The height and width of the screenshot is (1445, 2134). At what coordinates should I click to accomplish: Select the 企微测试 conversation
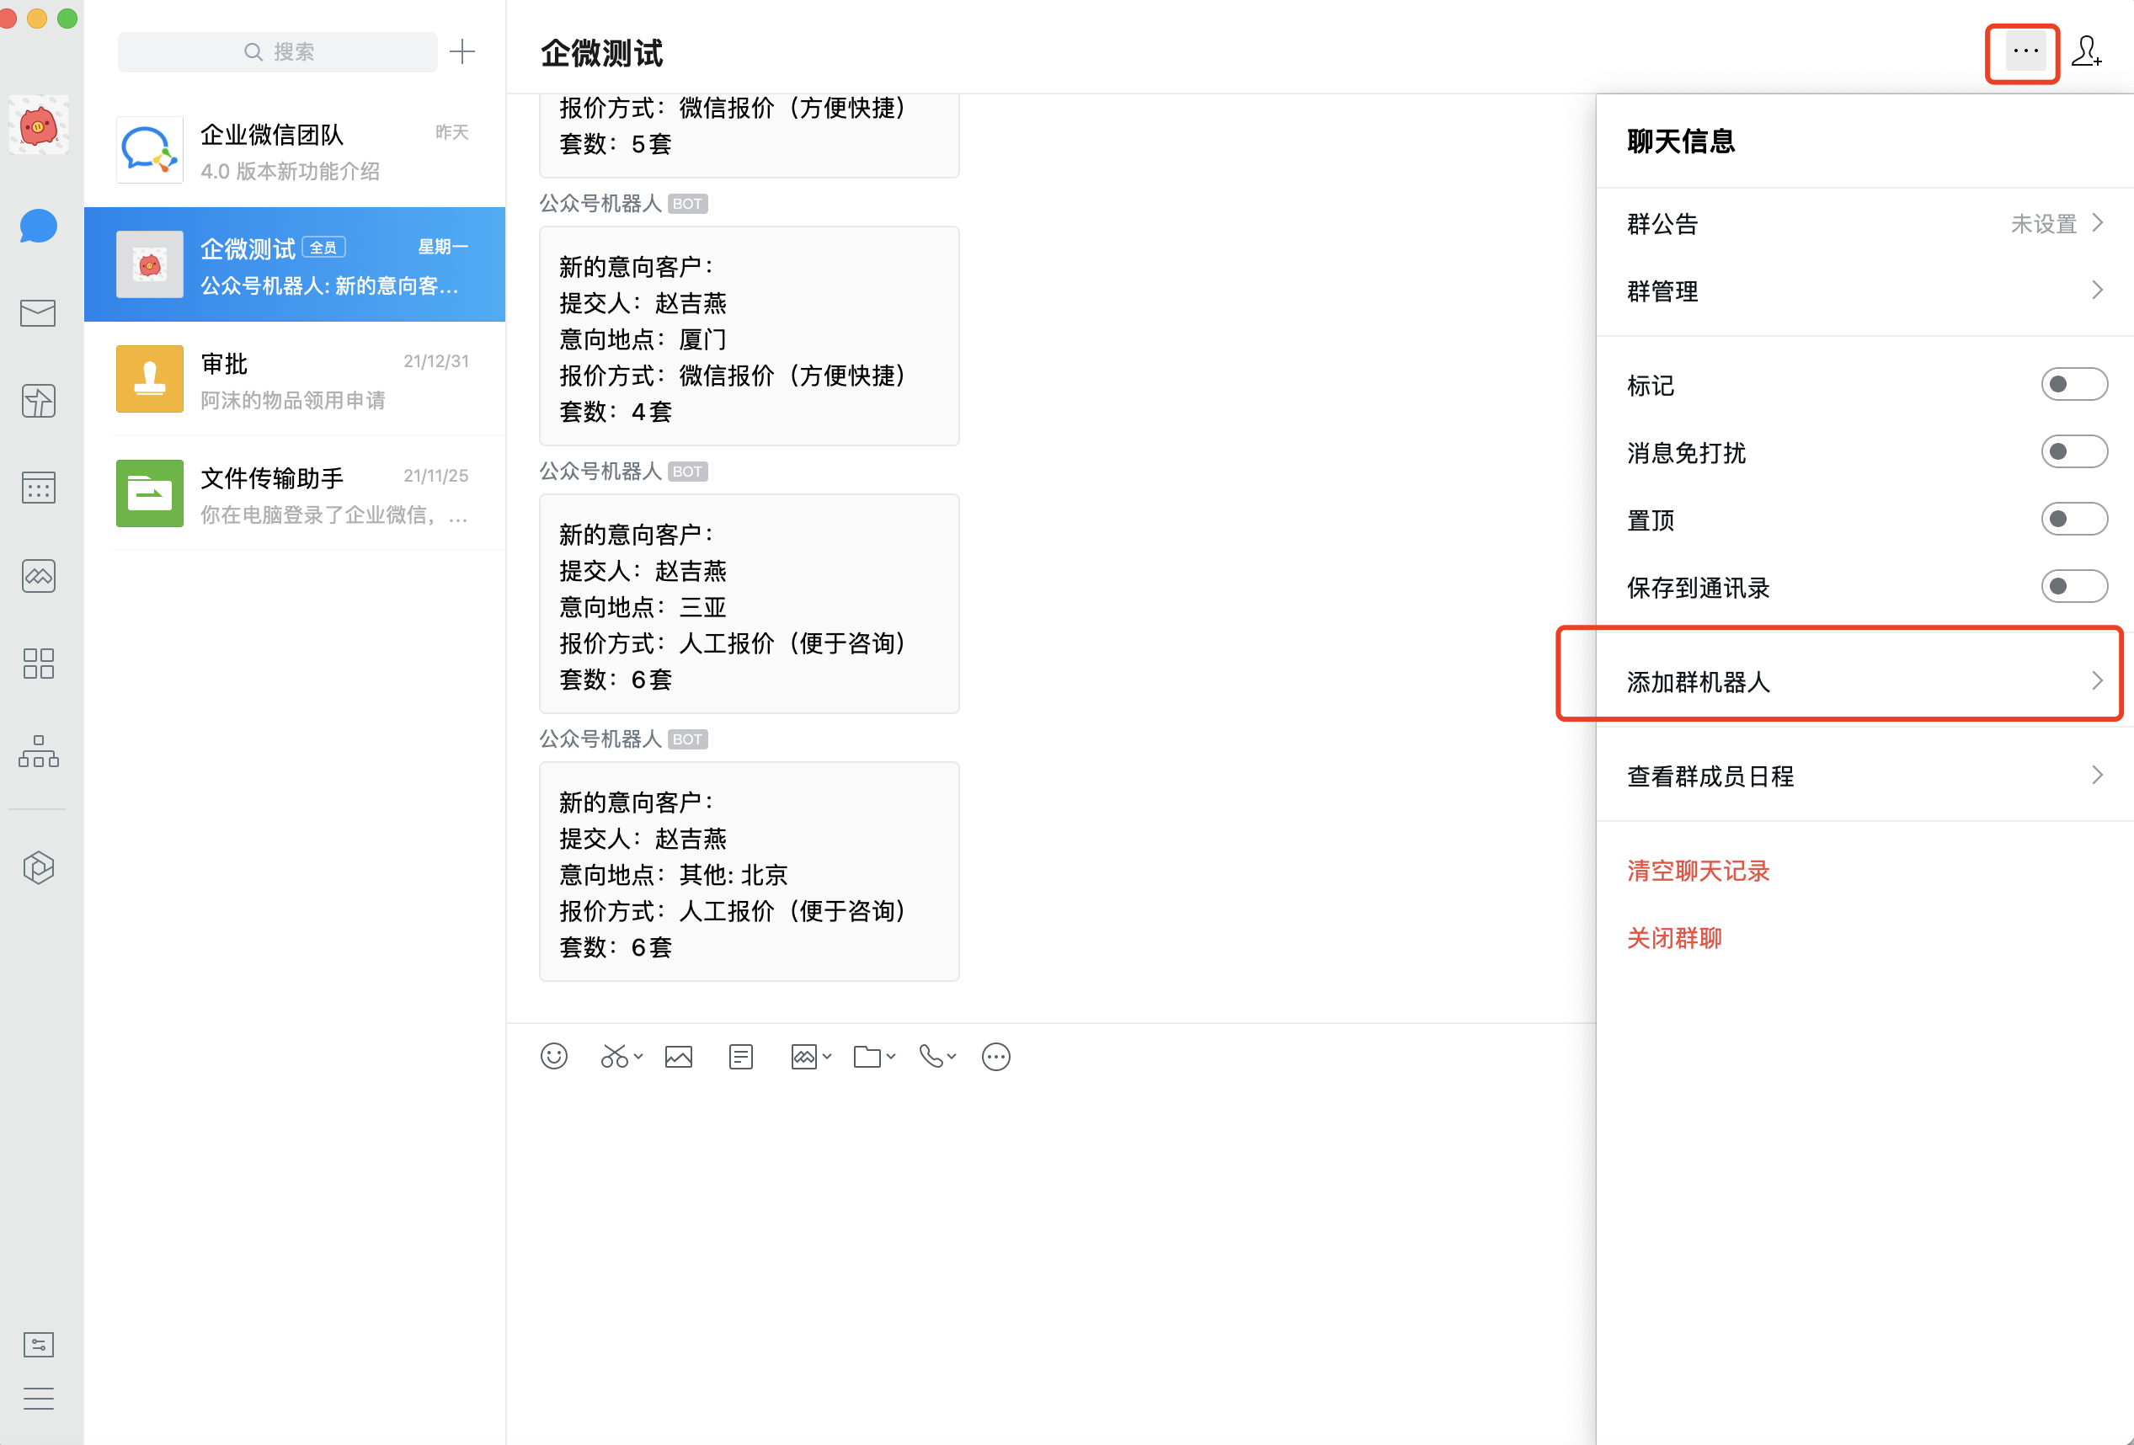click(295, 264)
